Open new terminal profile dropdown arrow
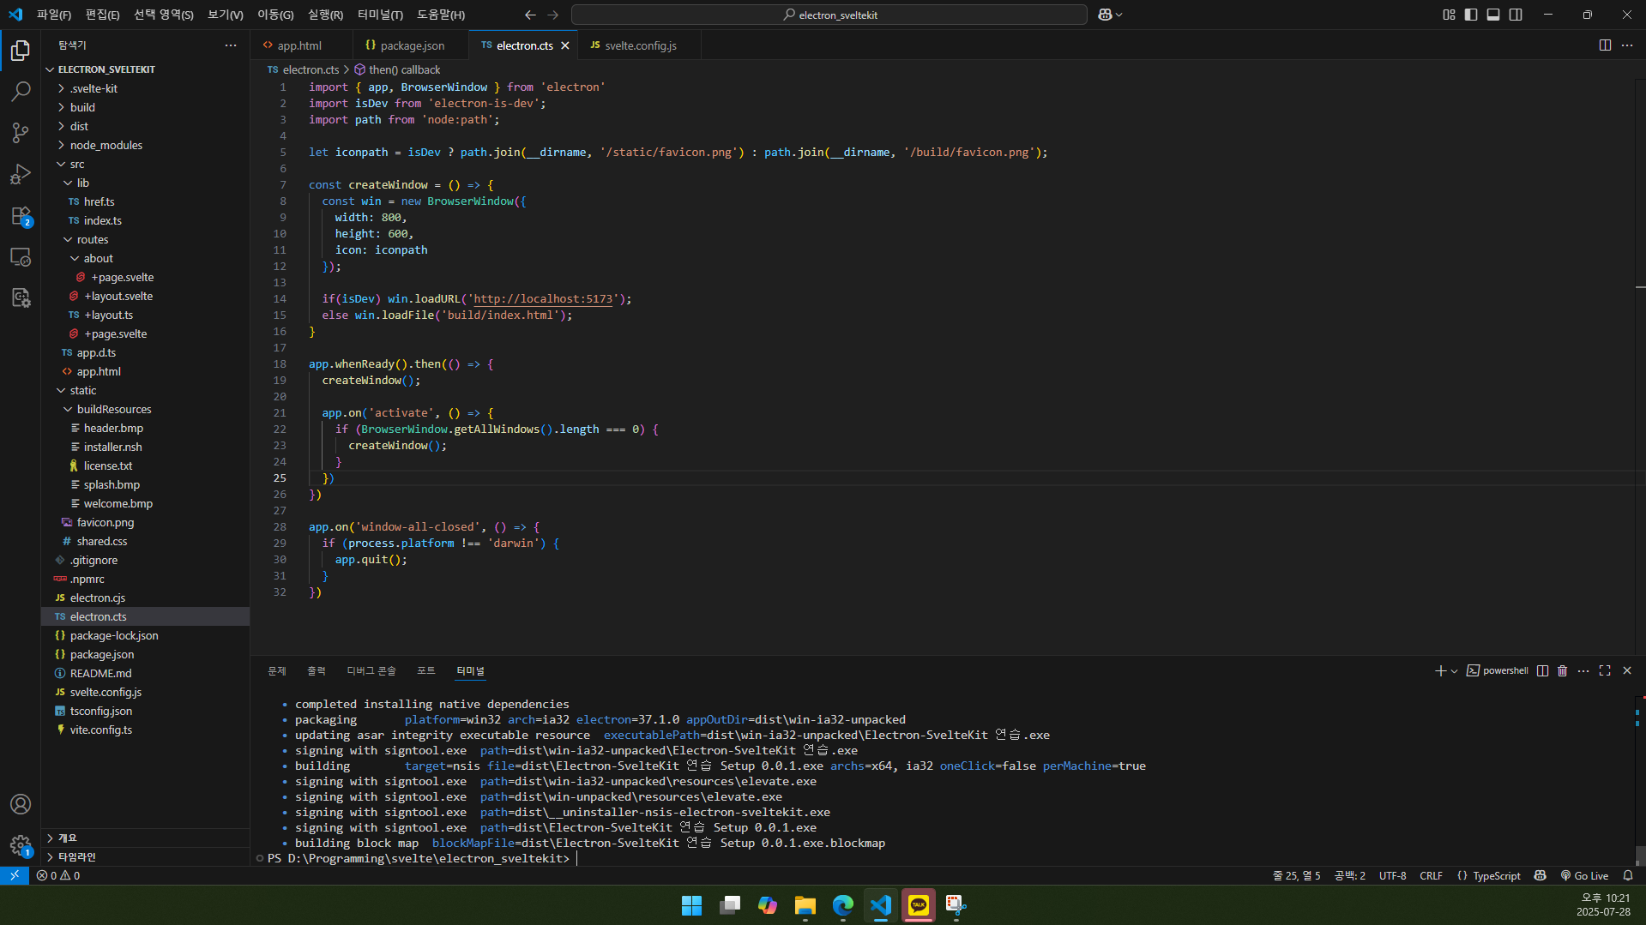Viewport: 1646px width, 925px height. (1454, 671)
